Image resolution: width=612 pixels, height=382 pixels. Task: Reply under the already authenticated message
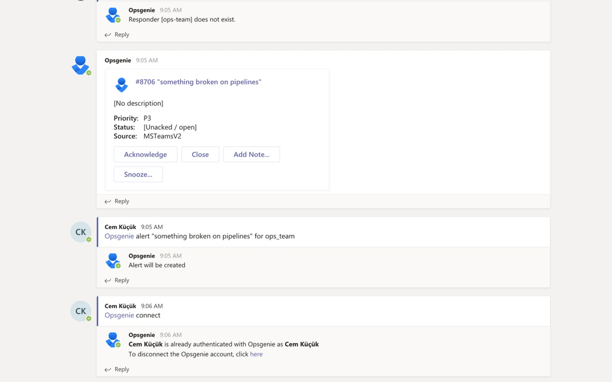(117, 369)
